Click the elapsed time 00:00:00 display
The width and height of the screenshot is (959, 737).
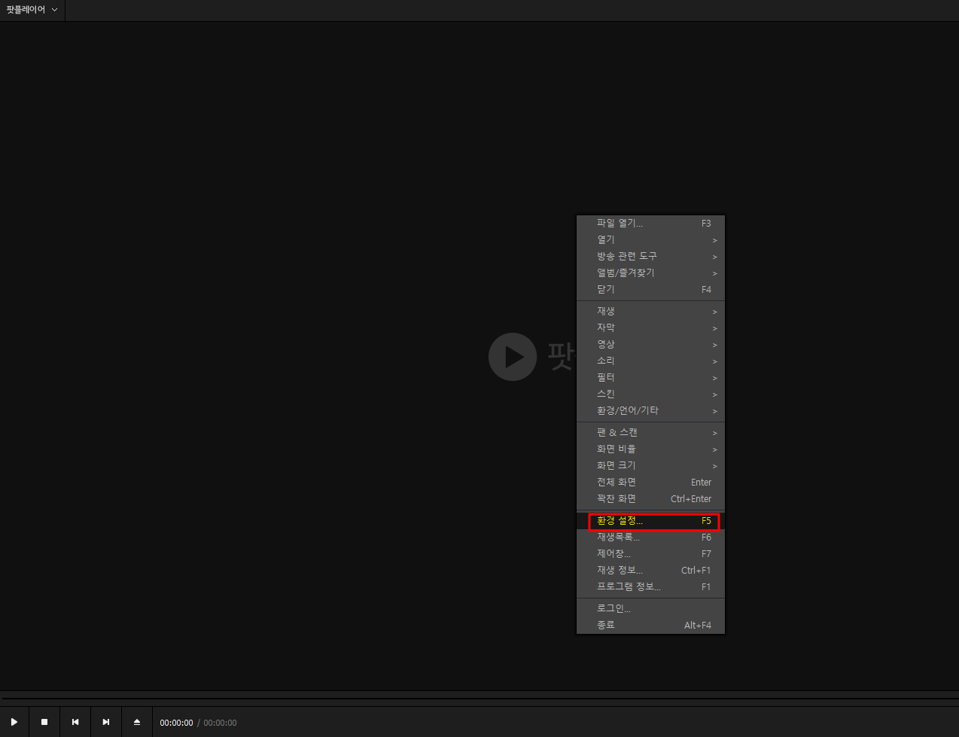pos(176,723)
